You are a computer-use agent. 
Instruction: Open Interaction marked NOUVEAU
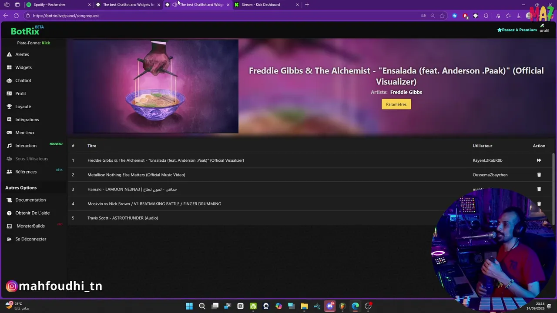point(26,146)
